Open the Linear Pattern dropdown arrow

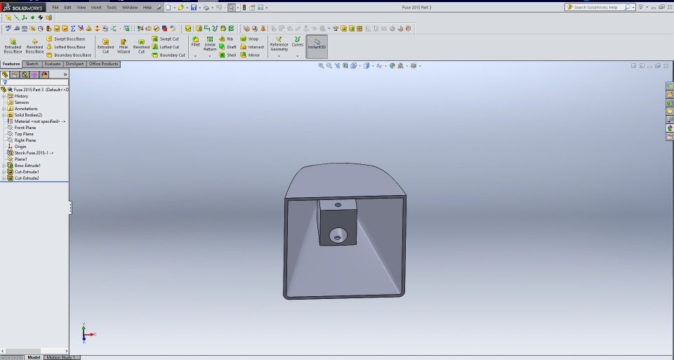point(210,56)
